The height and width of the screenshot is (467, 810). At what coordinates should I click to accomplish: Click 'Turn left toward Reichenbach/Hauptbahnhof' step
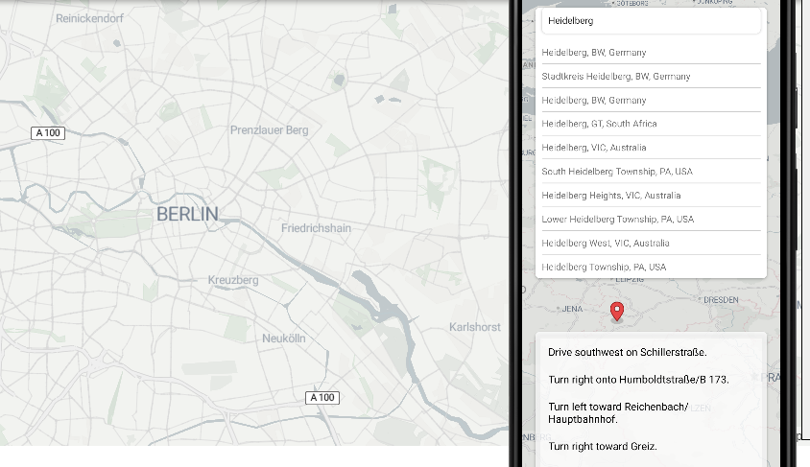[618, 412]
